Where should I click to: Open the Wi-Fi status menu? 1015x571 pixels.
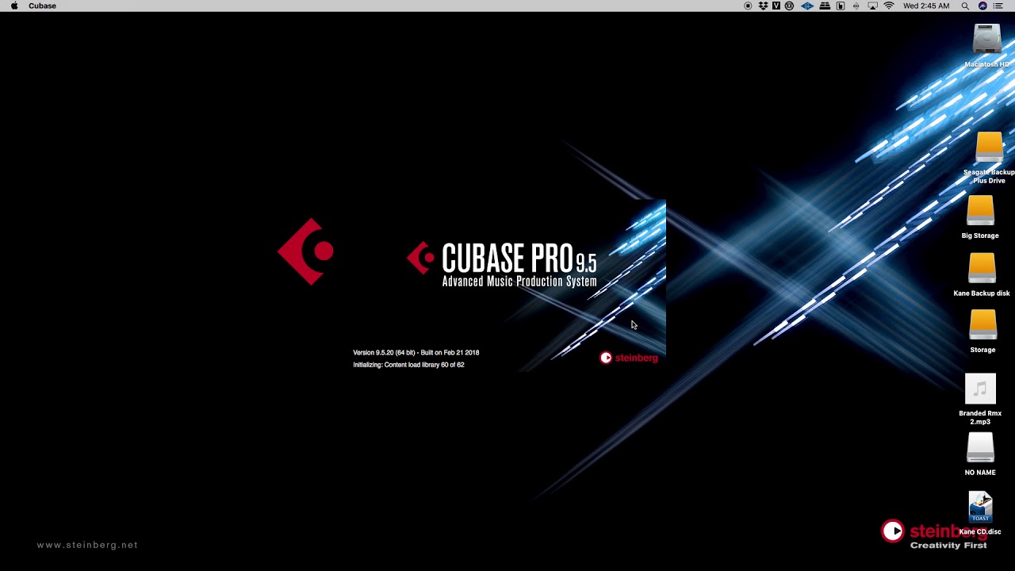click(x=889, y=6)
